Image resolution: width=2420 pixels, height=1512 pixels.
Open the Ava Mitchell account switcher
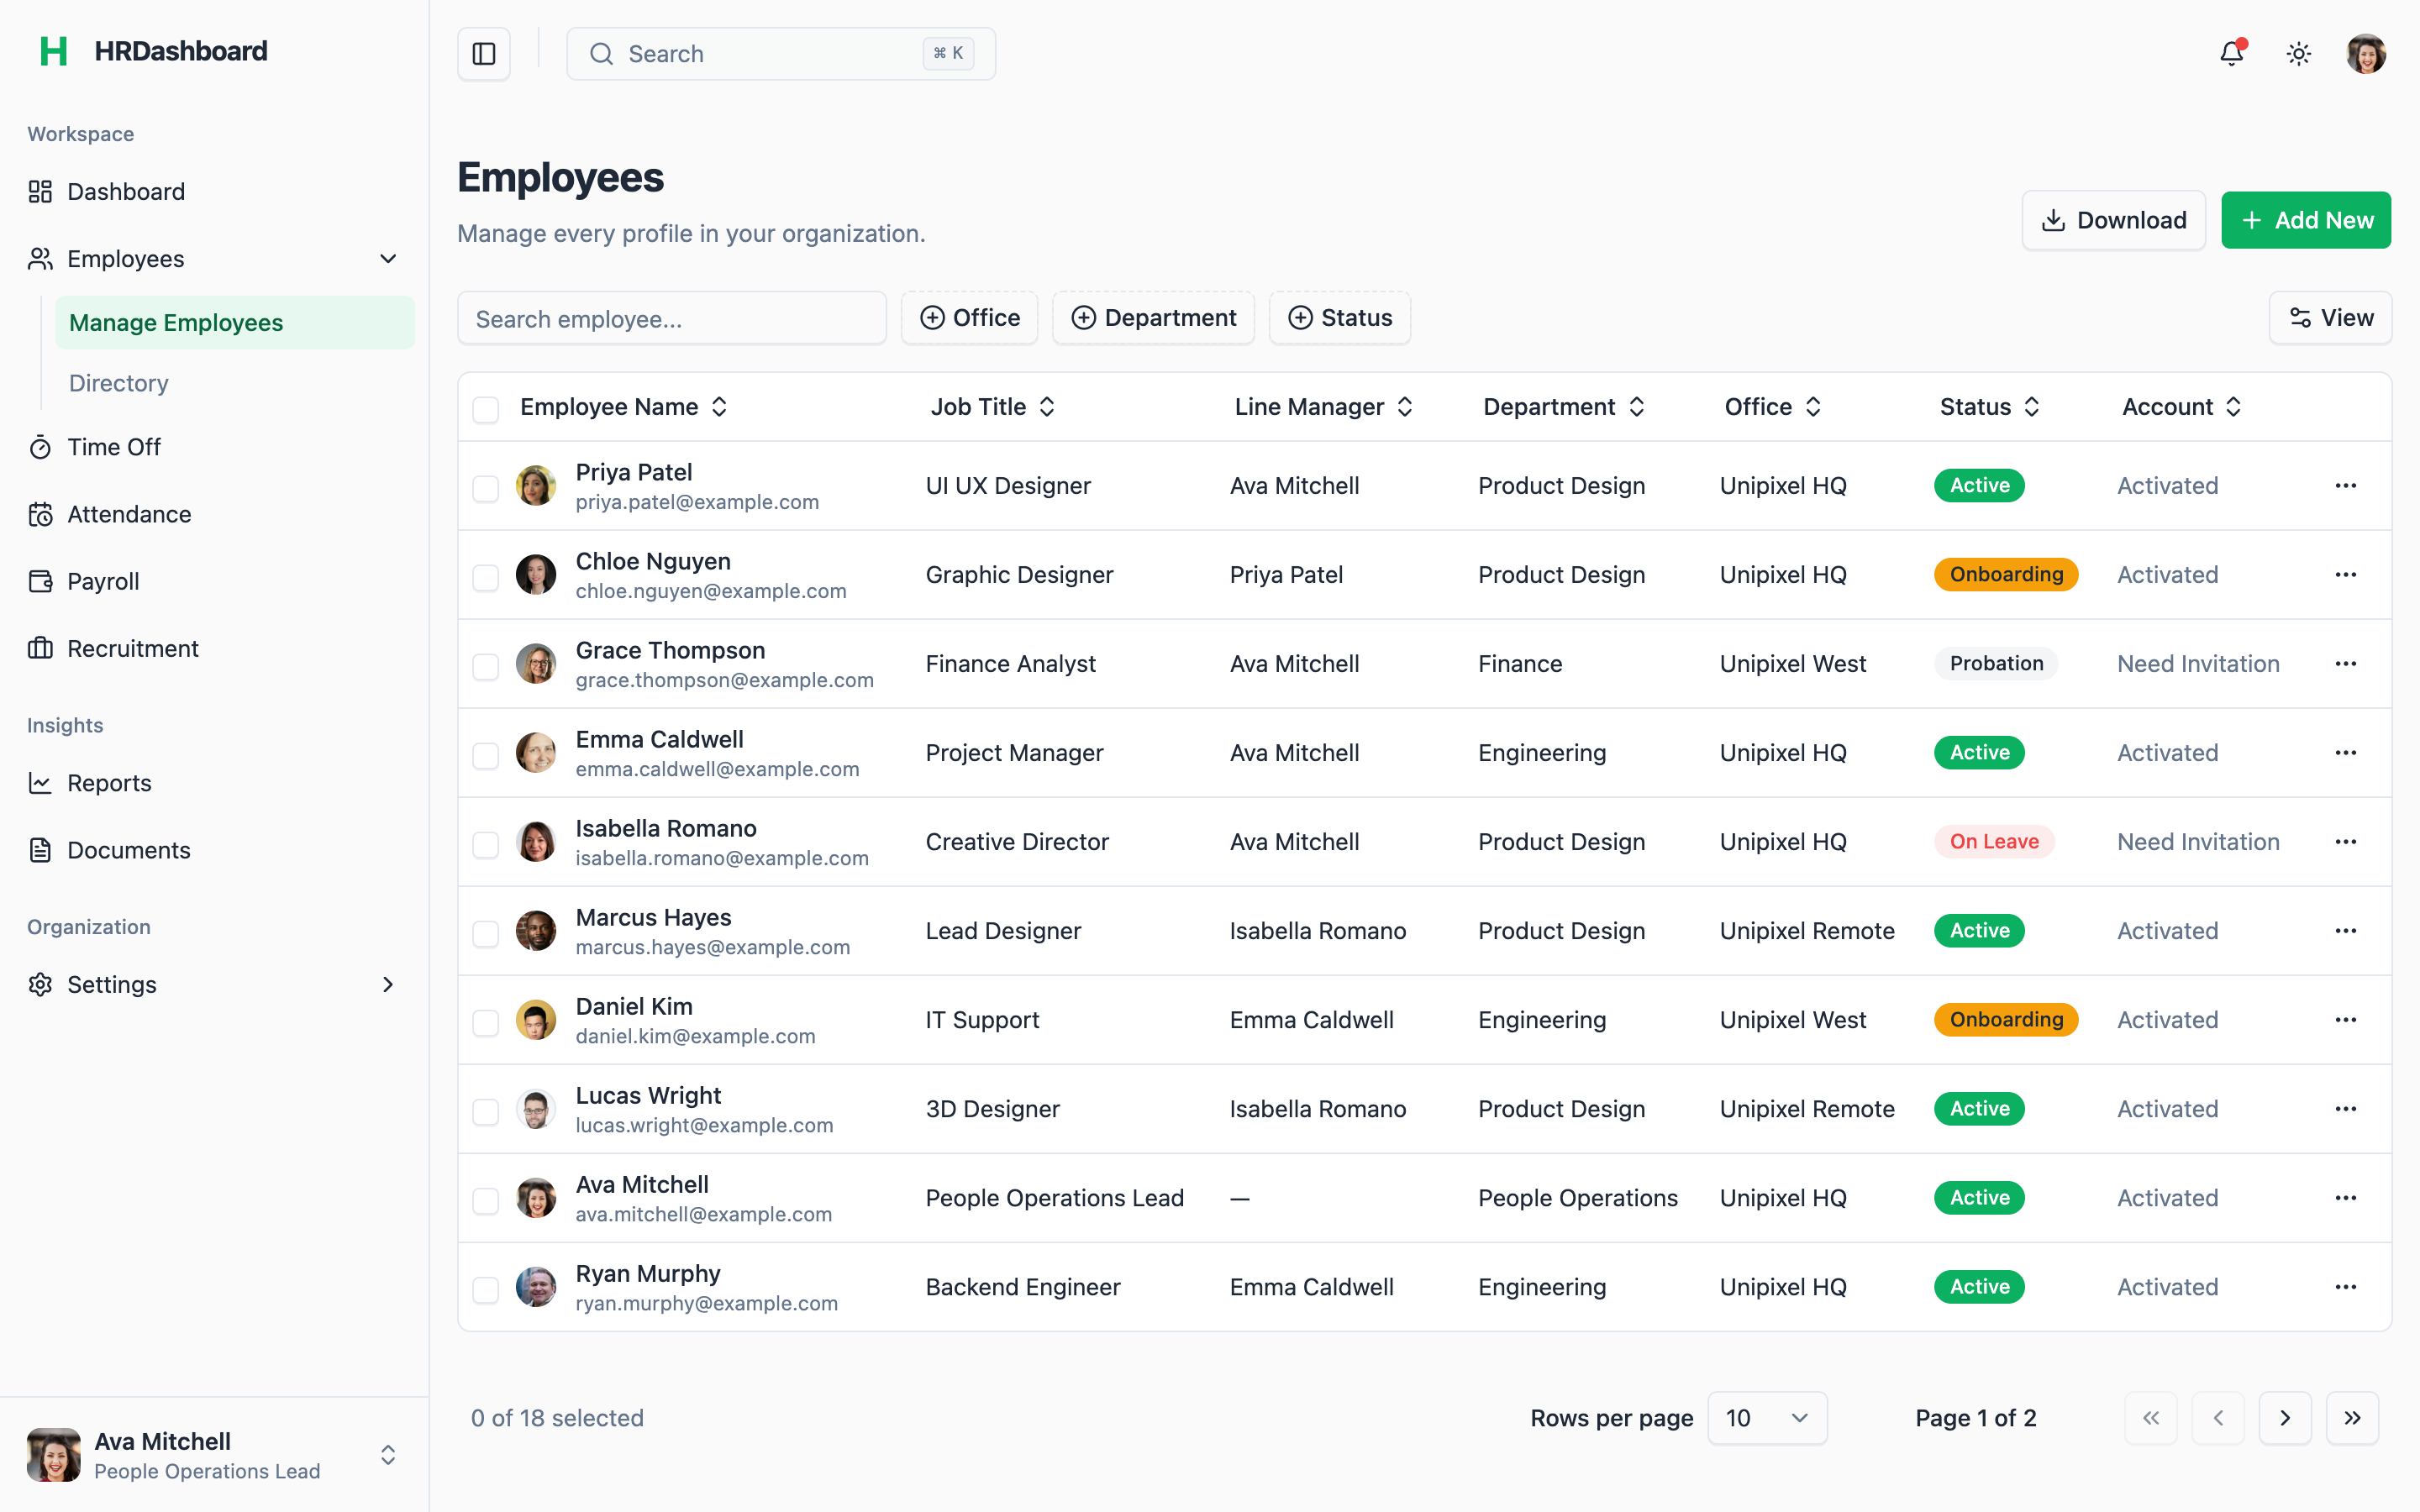click(x=213, y=1455)
